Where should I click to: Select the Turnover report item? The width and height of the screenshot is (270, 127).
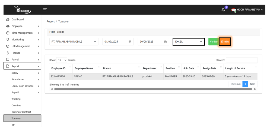(22, 119)
